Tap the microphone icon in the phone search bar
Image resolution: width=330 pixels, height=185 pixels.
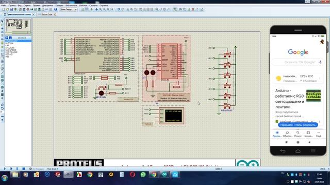click(x=320, y=62)
